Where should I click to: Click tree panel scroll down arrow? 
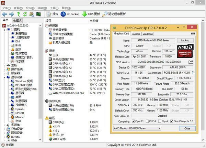tap(40, 139)
